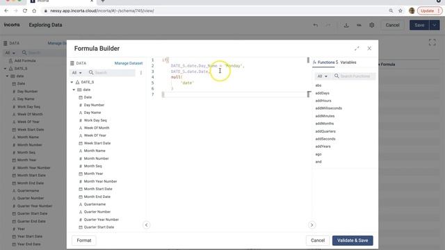Go to the browser home icon

34,11
